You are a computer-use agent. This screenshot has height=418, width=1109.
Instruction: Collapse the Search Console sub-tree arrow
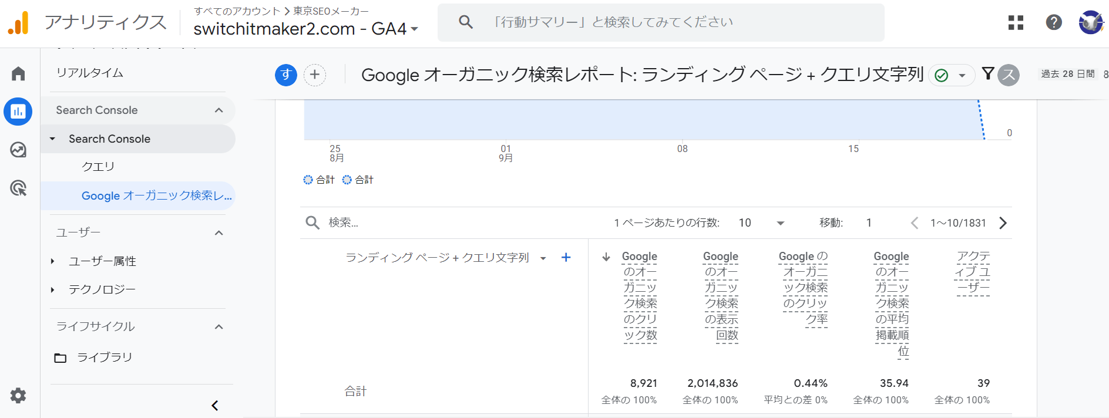(x=53, y=139)
